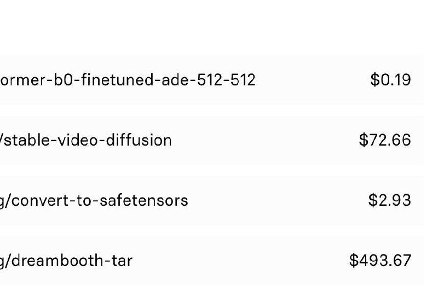
Task: Click the $72.66 cost amount
Action: (385, 140)
